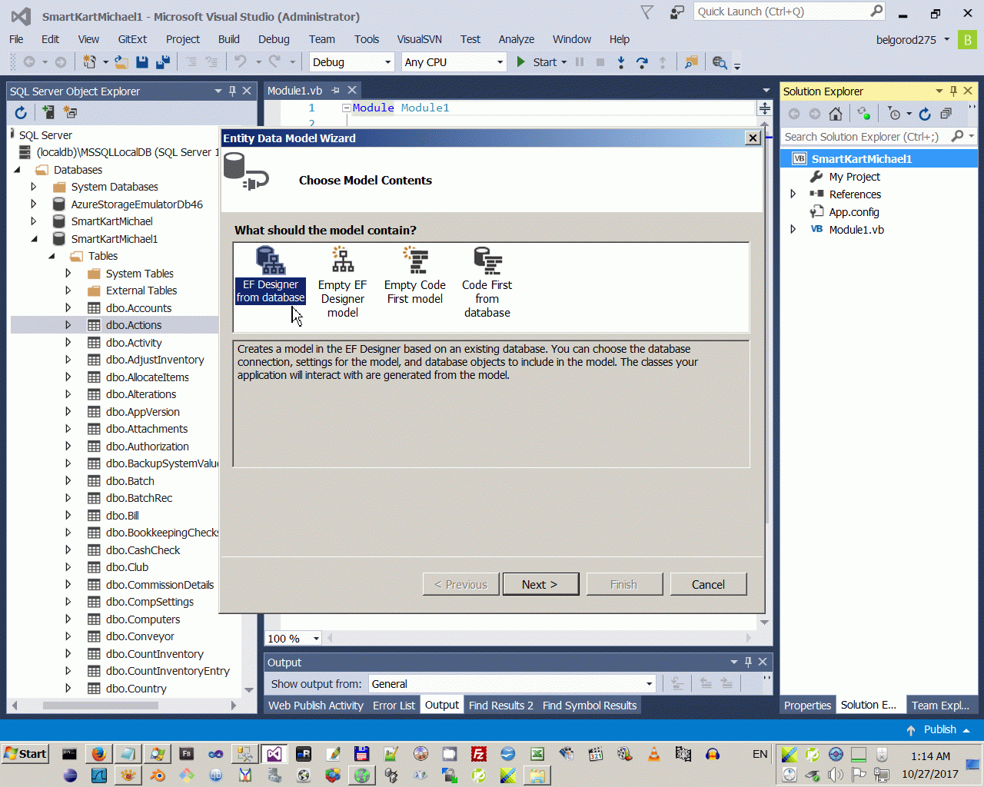Refresh the Solution Explorer
Image resolution: width=984 pixels, height=787 pixels.
pos(925,114)
